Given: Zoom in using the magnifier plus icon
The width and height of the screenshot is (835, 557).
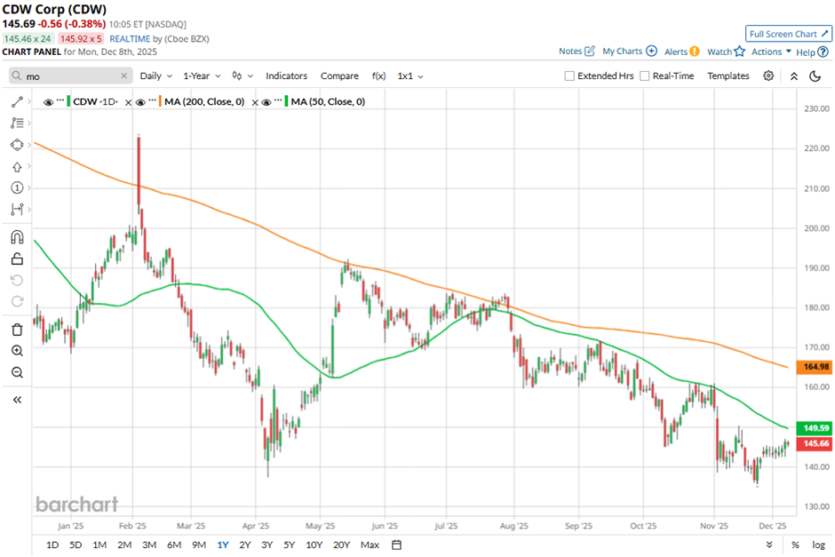Looking at the screenshot, I should 16,351.
